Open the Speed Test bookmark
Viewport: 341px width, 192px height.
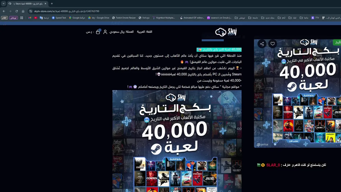[59, 18]
